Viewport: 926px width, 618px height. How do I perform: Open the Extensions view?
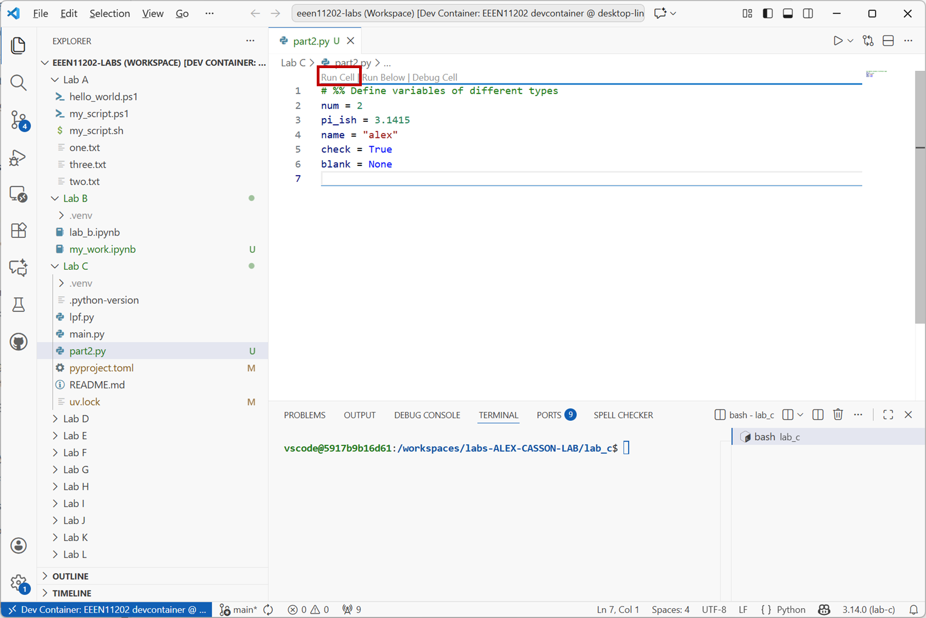tap(18, 230)
